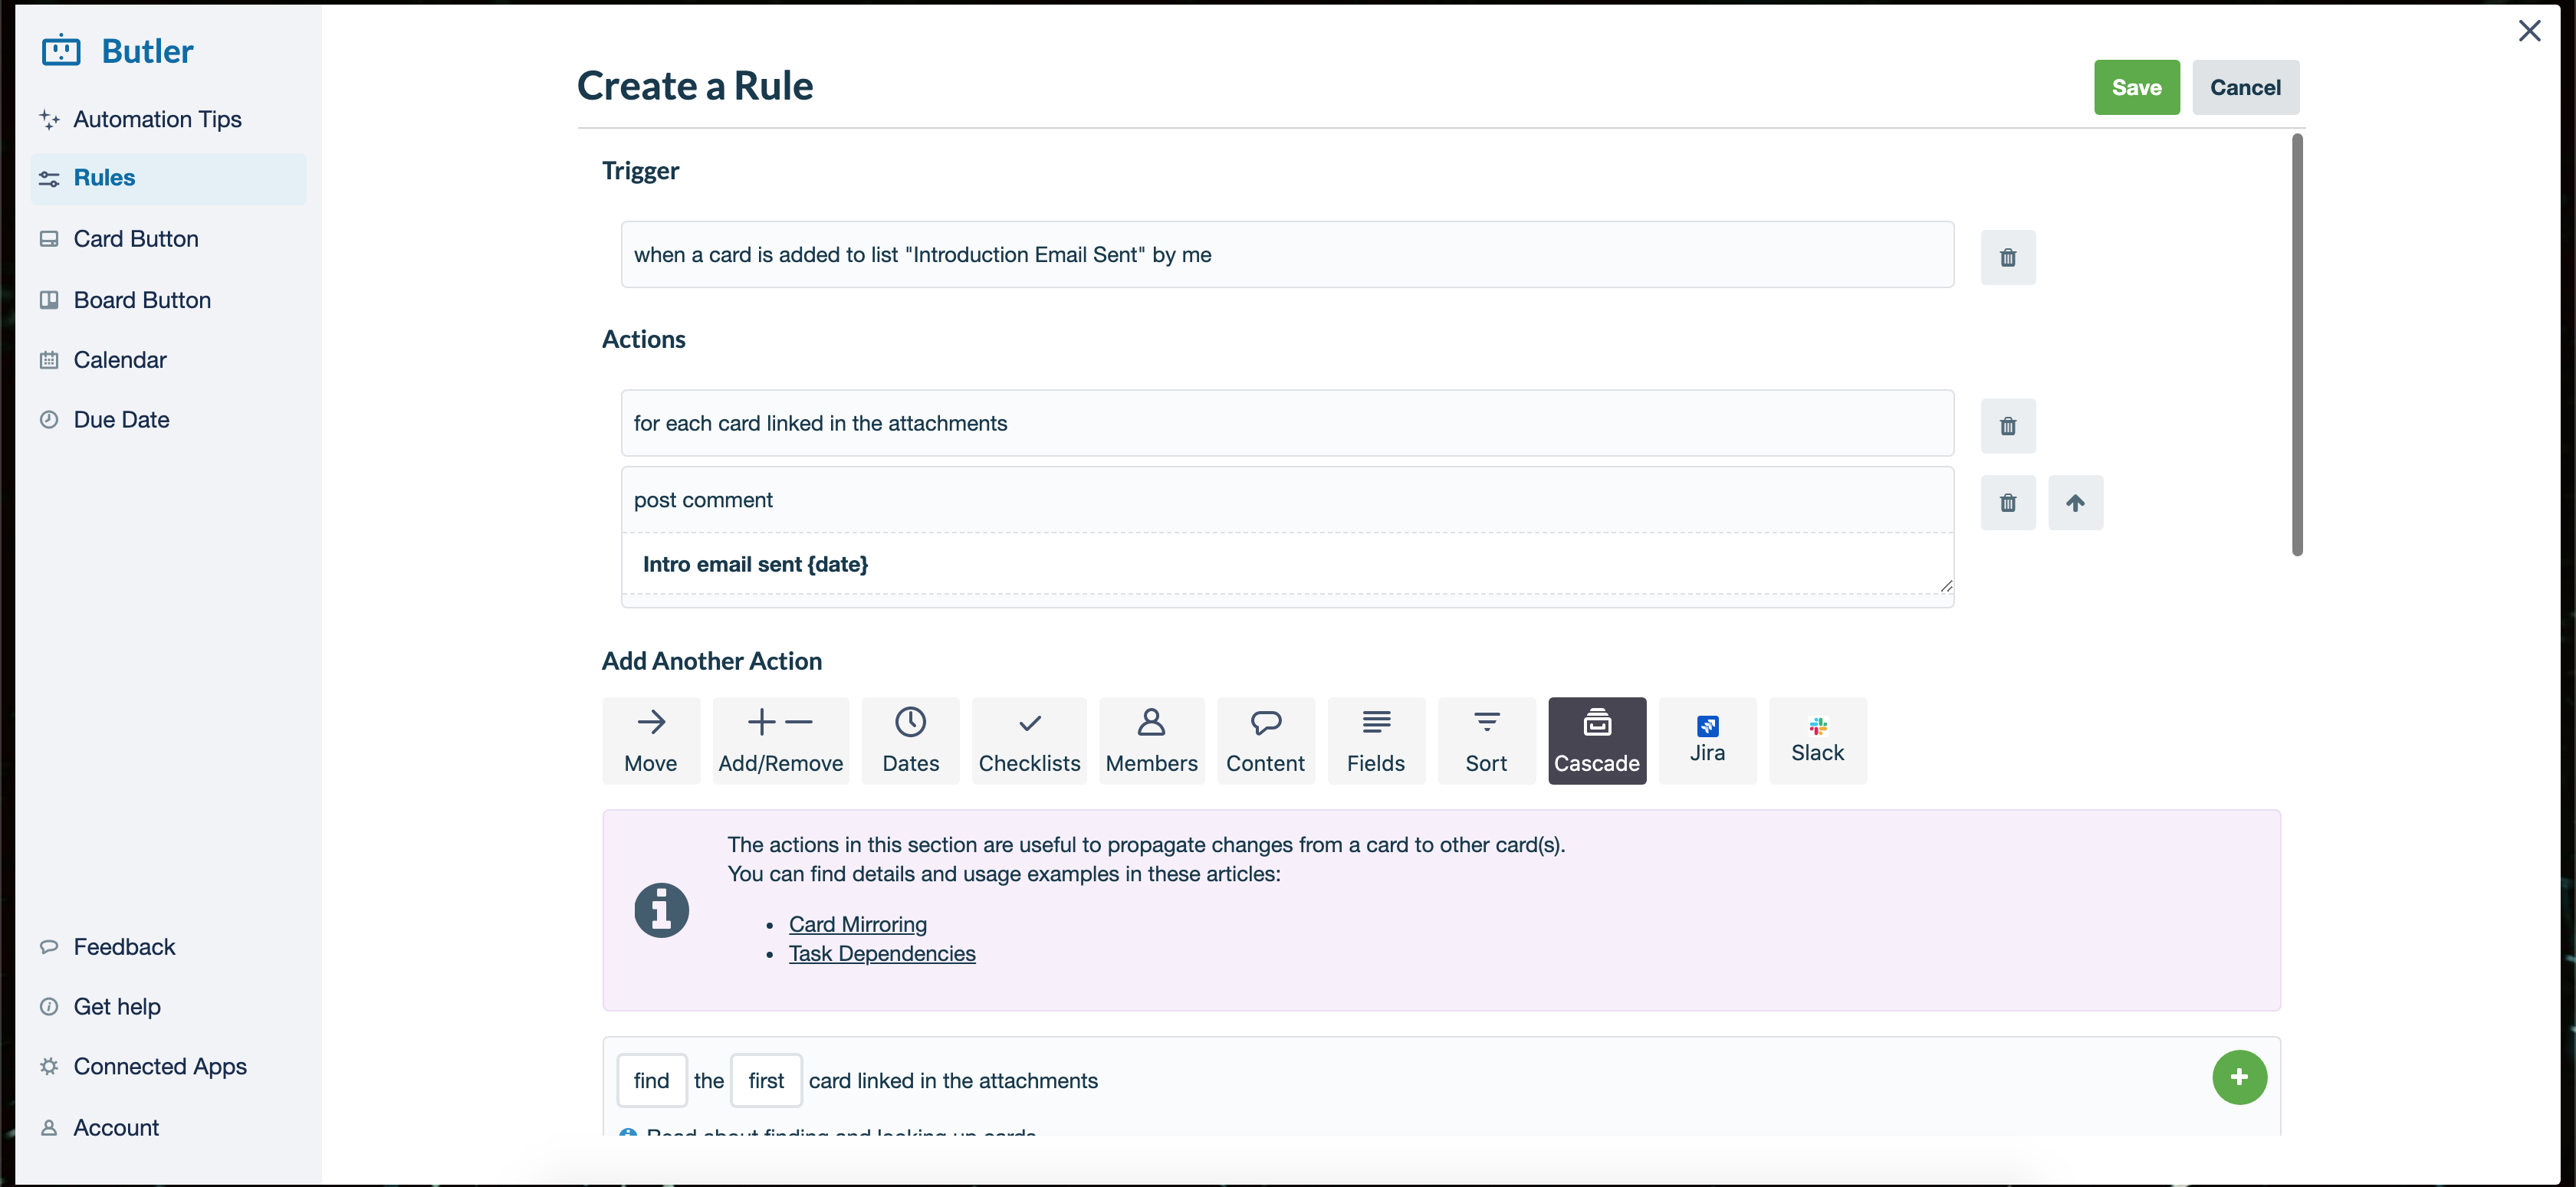The width and height of the screenshot is (2576, 1187).
Task: Delete the 'for each card linked' action
Action: coord(2008,425)
